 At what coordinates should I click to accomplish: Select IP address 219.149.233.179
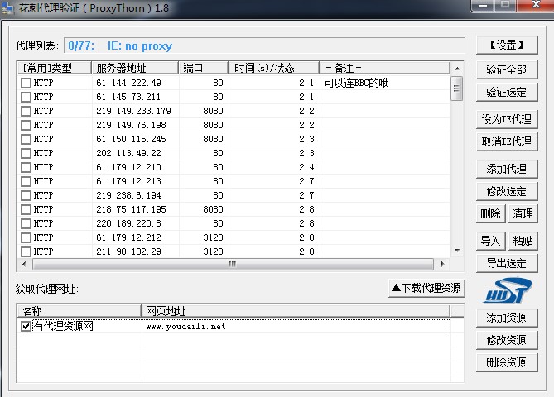[133, 111]
